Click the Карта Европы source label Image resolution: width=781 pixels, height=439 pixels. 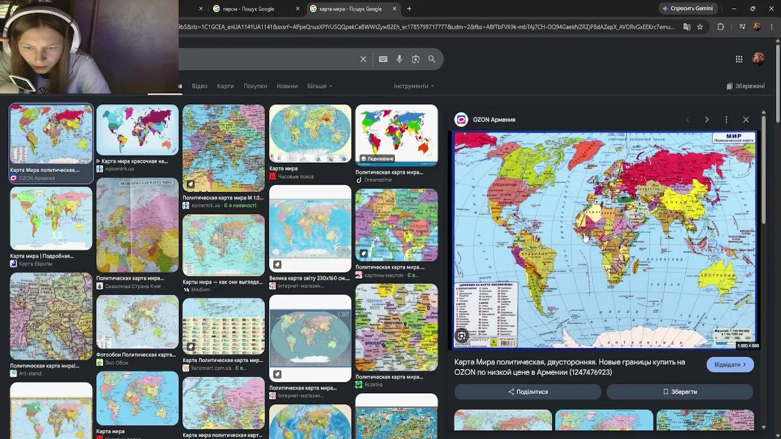click(35, 264)
